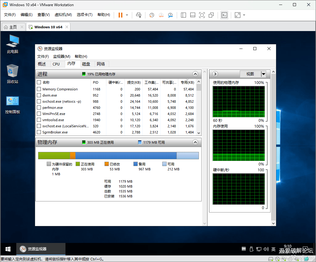This screenshot has height=262, width=316.
Task: Take a new snapshot of the VM
Action: pos(152,15)
